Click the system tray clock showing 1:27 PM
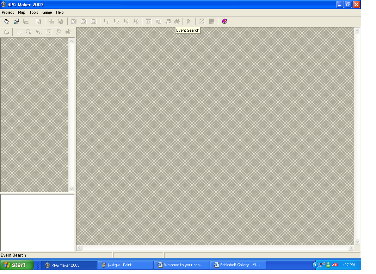This screenshot has width=376, height=274. [348, 265]
